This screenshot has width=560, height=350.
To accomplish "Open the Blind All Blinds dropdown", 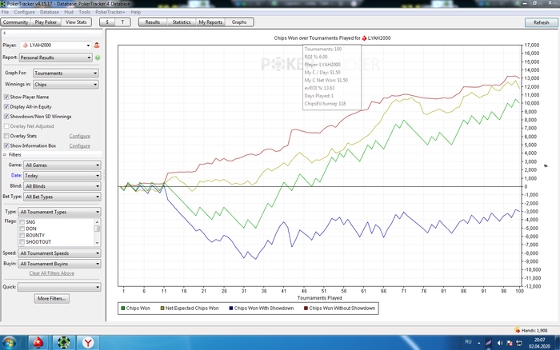I will (62, 186).
